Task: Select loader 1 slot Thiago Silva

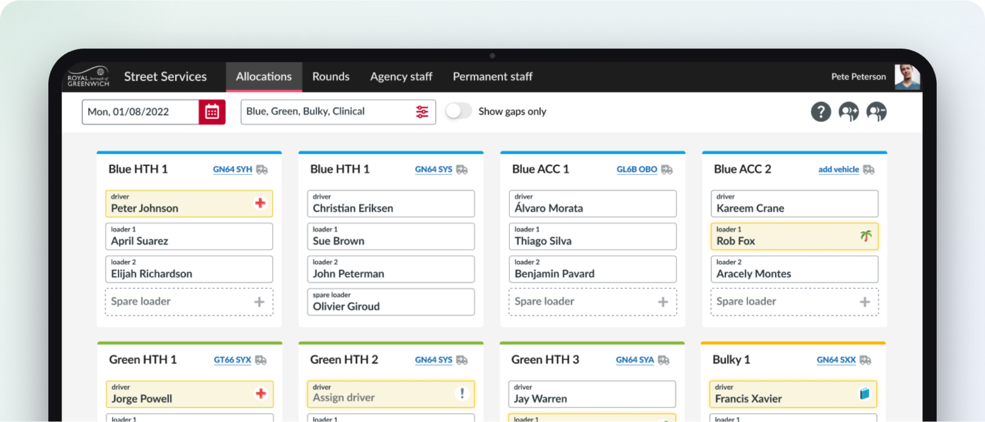Action: pyautogui.click(x=593, y=236)
